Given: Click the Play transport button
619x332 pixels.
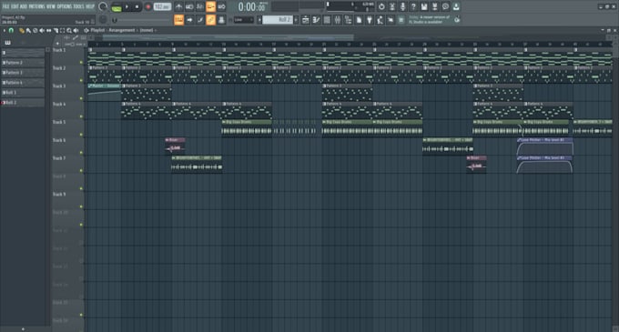Looking at the screenshot, I should 127,6.
